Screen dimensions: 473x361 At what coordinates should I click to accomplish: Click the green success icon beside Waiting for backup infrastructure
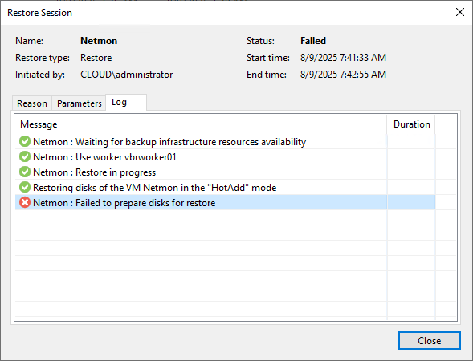(x=25, y=141)
